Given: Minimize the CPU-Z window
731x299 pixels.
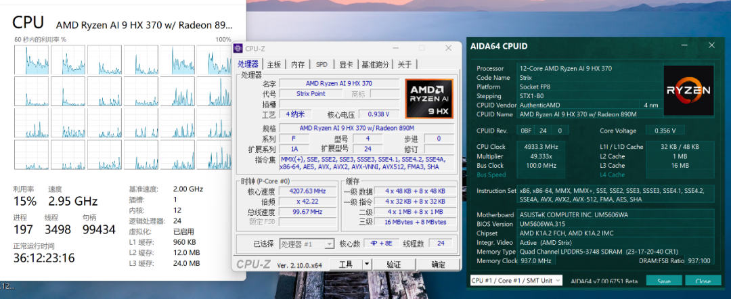Looking at the screenshot, I should [x=395, y=49].
